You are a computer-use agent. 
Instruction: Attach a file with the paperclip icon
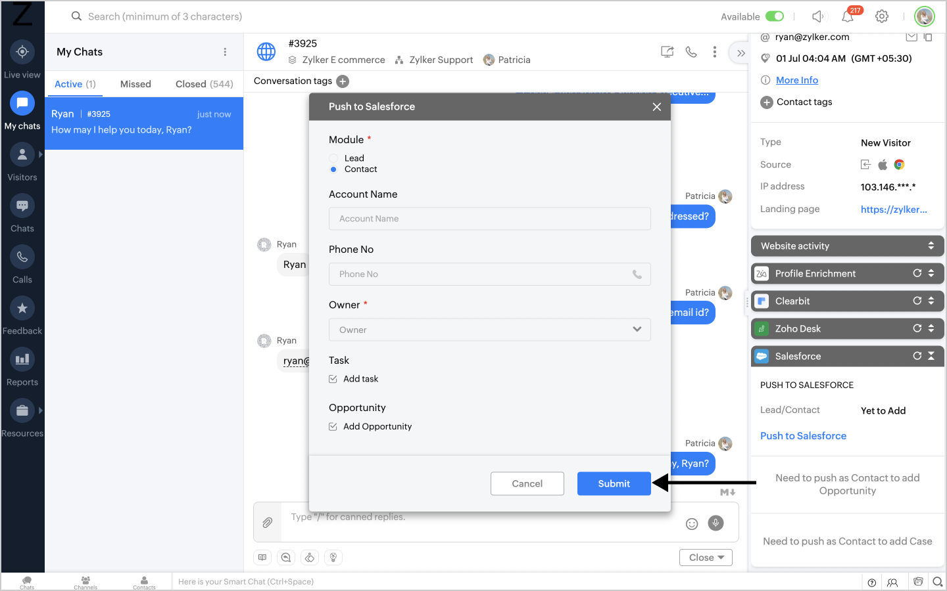click(x=268, y=523)
